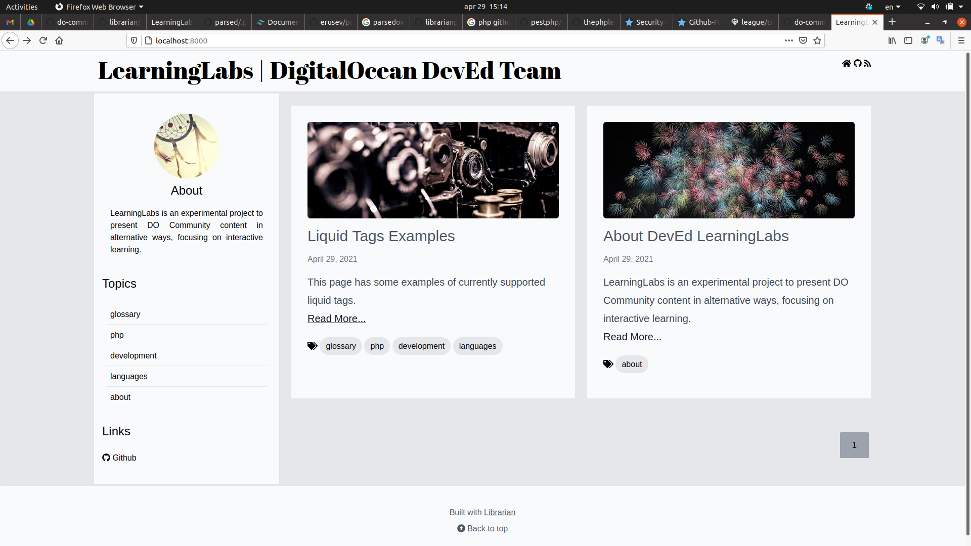Click the translate extension icon
This screenshot has width=971, height=546.
click(x=941, y=40)
